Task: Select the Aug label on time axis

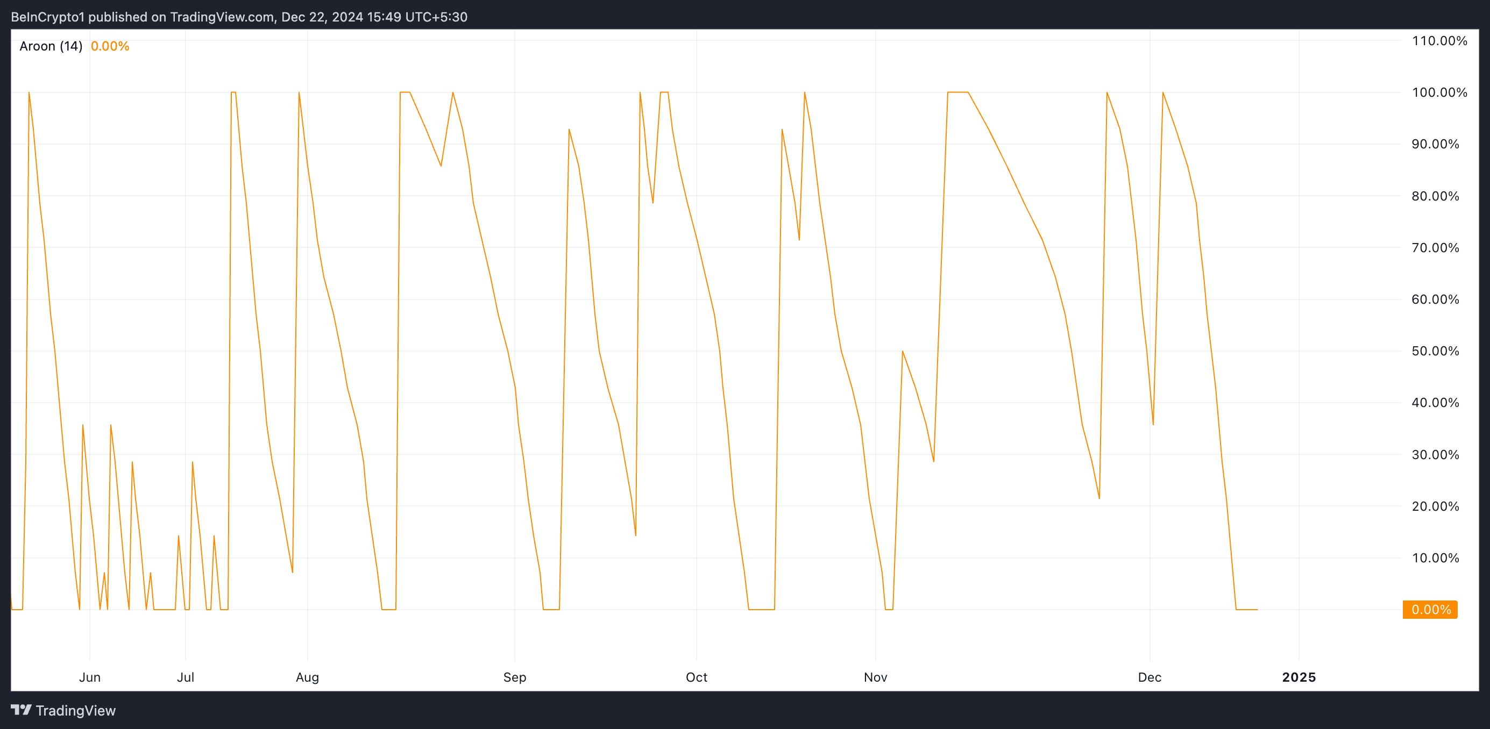Action: click(x=307, y=677)
